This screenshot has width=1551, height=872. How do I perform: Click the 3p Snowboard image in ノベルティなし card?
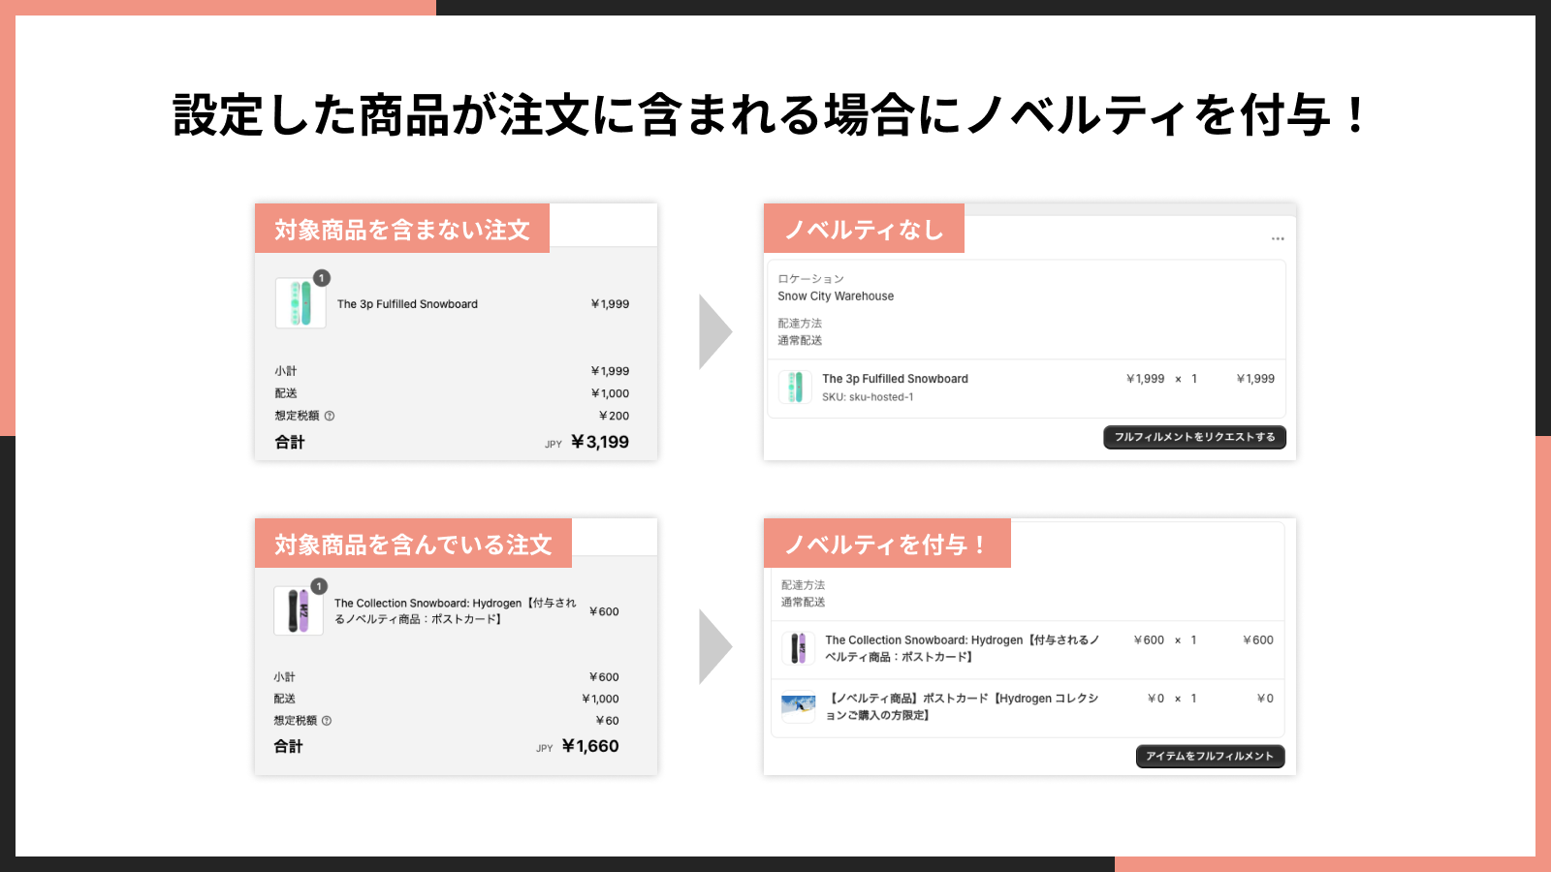[x=795, y=387]
